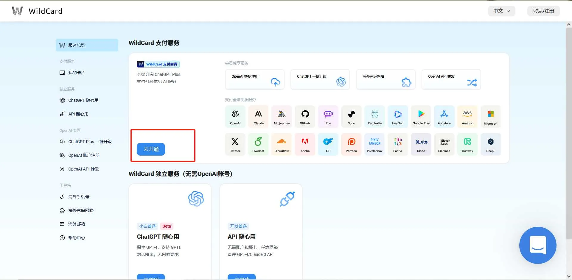The image size is (572, 280).
Task: Select 海外家庭网络 sidebar item
Action: [87, 210]
